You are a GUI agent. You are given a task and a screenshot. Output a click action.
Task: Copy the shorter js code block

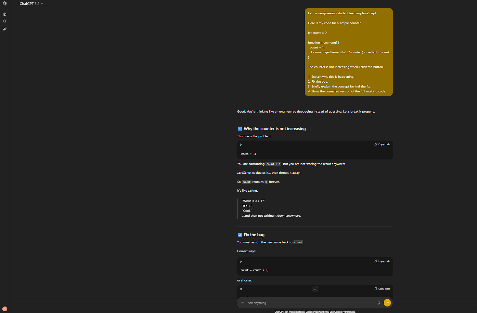click(x=382, y=288)
